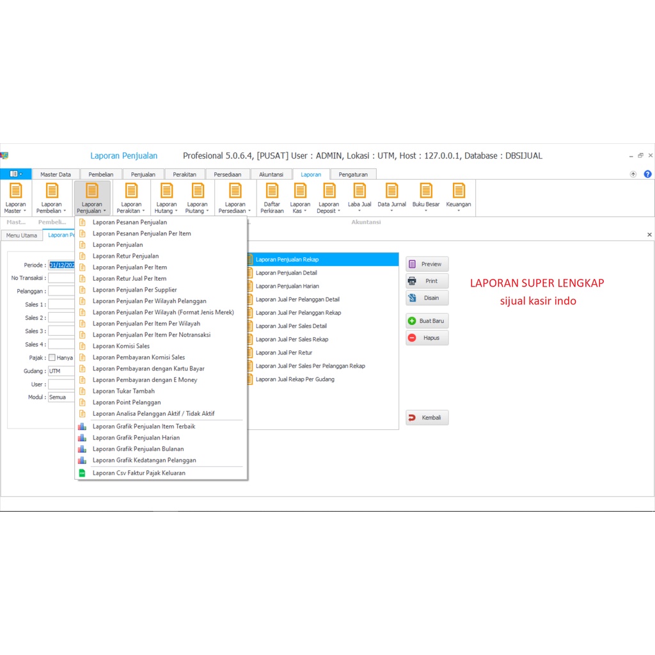Click the blue help question mark icon
The height and width of the screenshot is (655, 655).
coord(647,174)
